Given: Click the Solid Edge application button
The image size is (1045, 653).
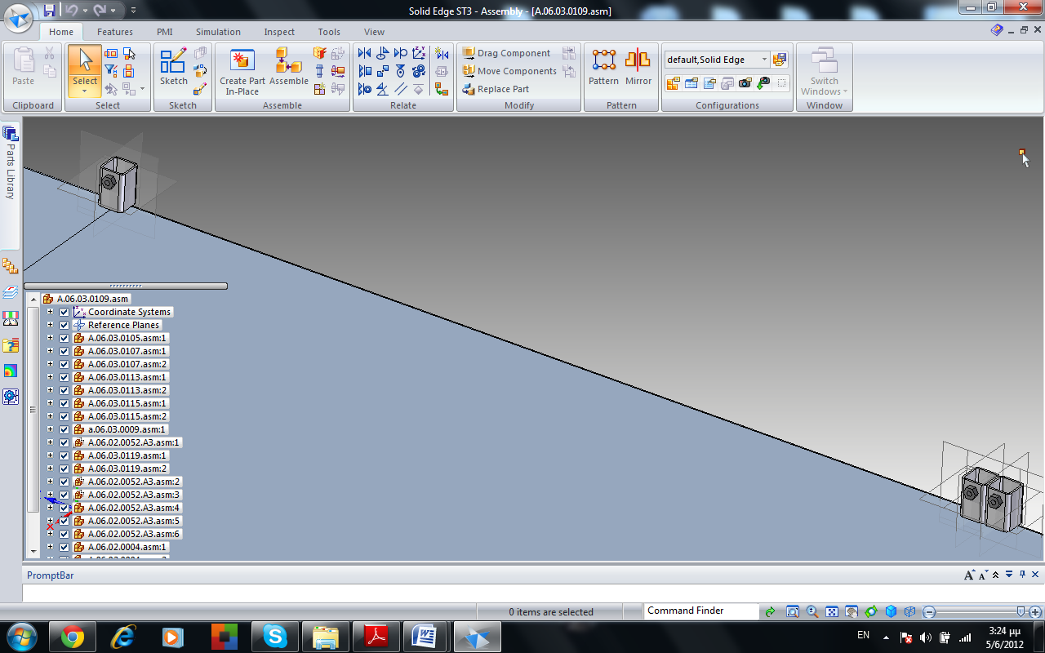Looking at the screenshot, I should click(18, 16).
